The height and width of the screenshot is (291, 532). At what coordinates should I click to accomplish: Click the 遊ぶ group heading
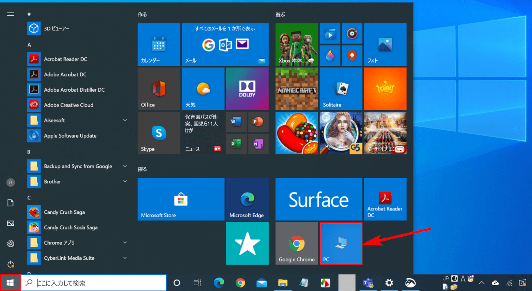click(280, 15)
